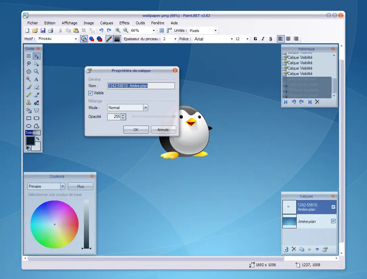The width and height of the screenshot is (367, 279).
Task: Open the brush thickness dropdown
Action: (x=175, y=39)
